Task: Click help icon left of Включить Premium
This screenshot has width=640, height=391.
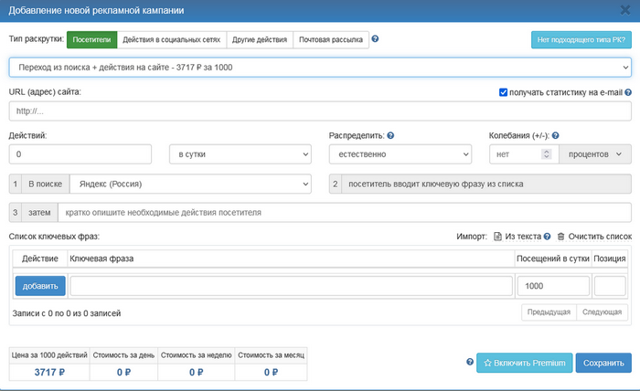Action: coord(470,362)
